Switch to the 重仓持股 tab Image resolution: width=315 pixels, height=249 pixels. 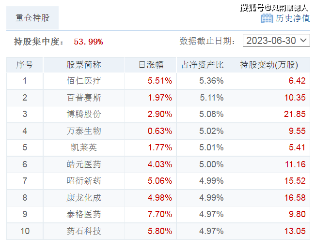(32, 18)
